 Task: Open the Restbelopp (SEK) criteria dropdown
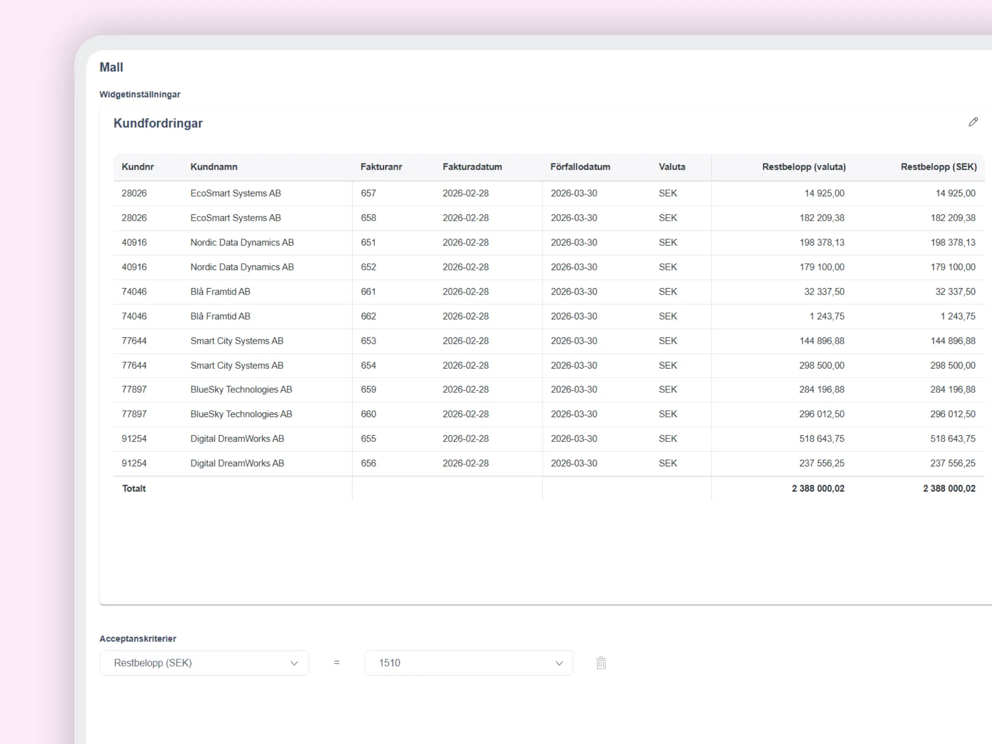click(x=204, y=663)
